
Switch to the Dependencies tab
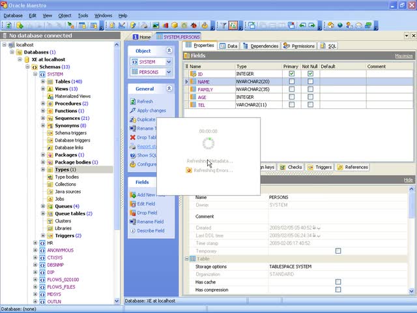pos(261,46)
